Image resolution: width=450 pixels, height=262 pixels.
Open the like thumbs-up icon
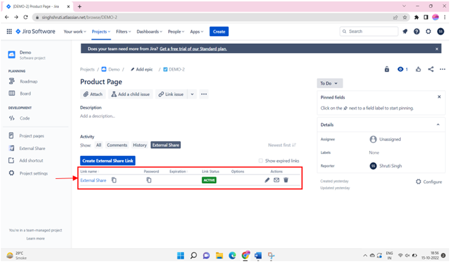tap(418, 70)
